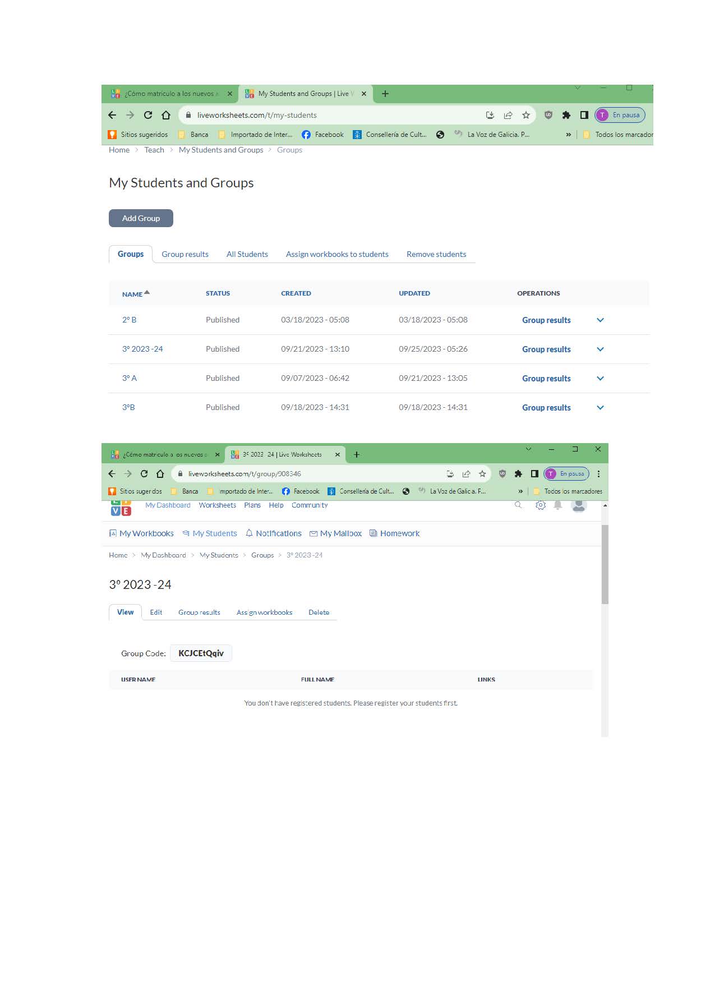Switch to the All Students tab
The image size is (710, 1004).
tap(247, 254)
